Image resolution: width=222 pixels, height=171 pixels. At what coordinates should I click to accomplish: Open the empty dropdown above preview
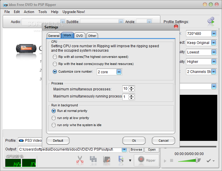pos(214,86)
